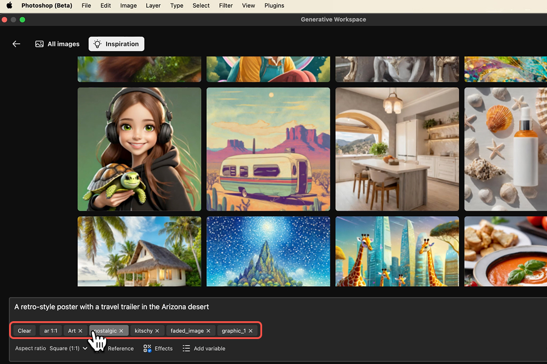Click the Generative Workspace window title
Image resolution: width=547 pixels, height=364 pixels.
[333, 20]
